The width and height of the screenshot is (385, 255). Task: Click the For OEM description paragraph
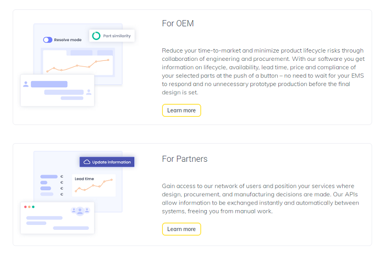click(263, 71)
